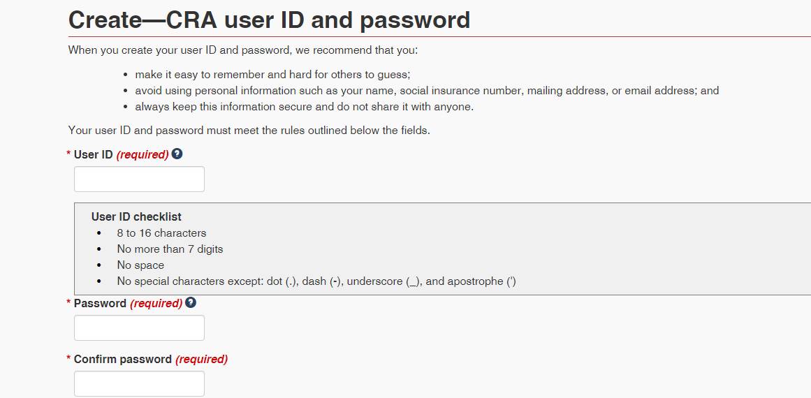Click the "Password" field label text
This screenshot has width=811, height=398.
100,304
